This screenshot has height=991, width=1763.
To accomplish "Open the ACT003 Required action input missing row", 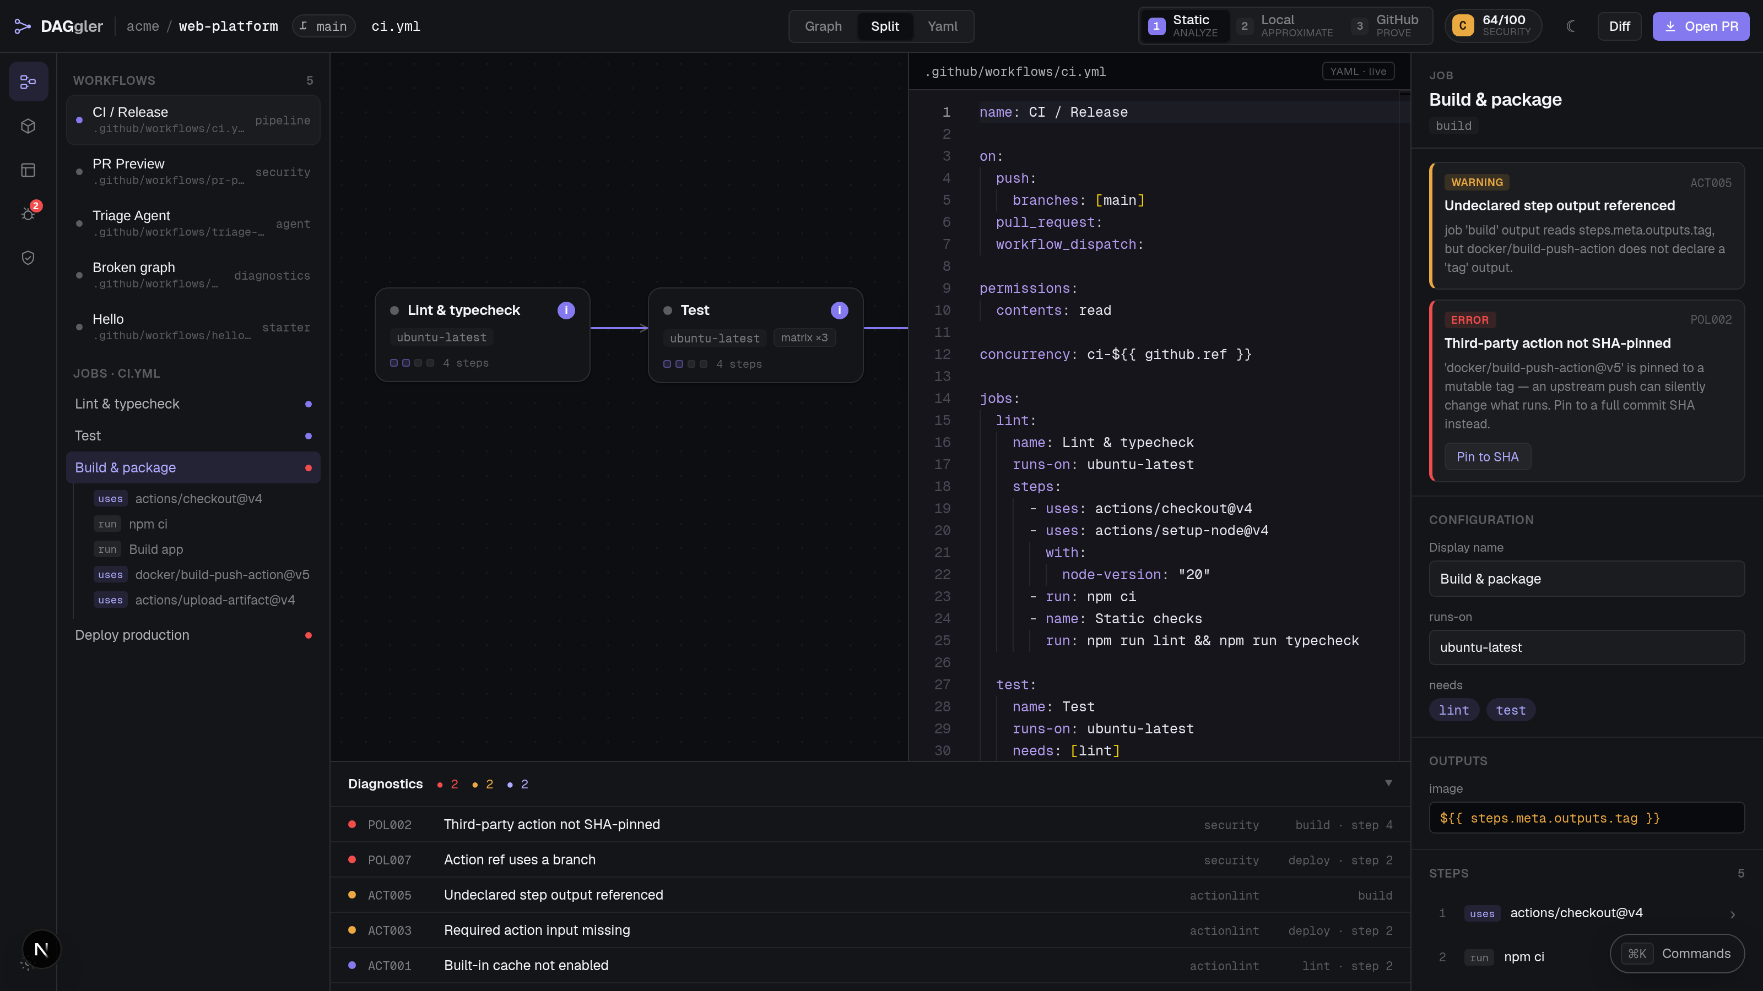I will click(870, 930).
